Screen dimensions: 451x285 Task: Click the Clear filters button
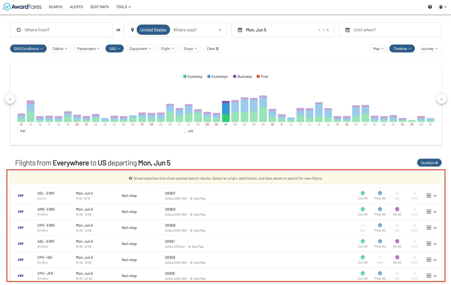(x=213, y=49)
